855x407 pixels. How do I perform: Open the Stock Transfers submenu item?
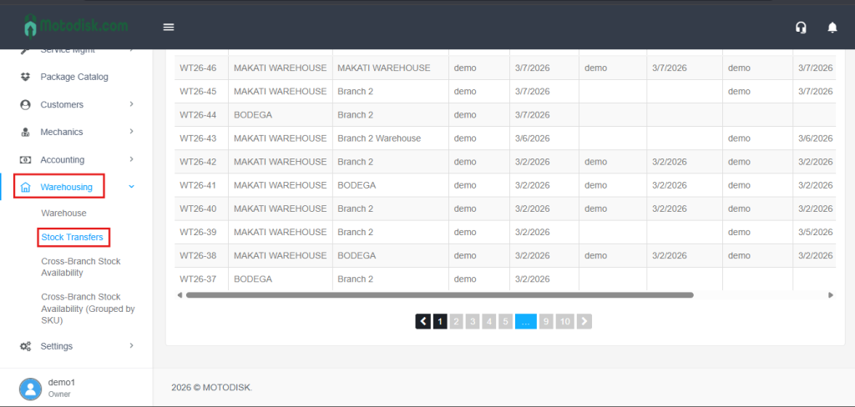tap(73, 238)
